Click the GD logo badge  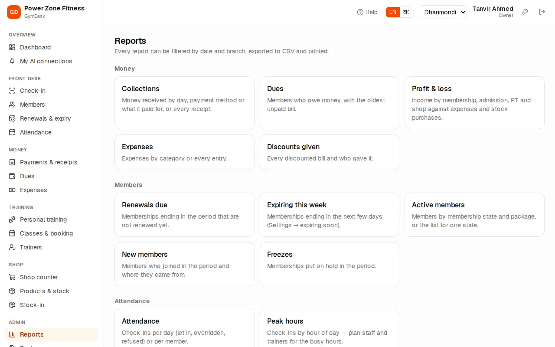click(14, 12)
